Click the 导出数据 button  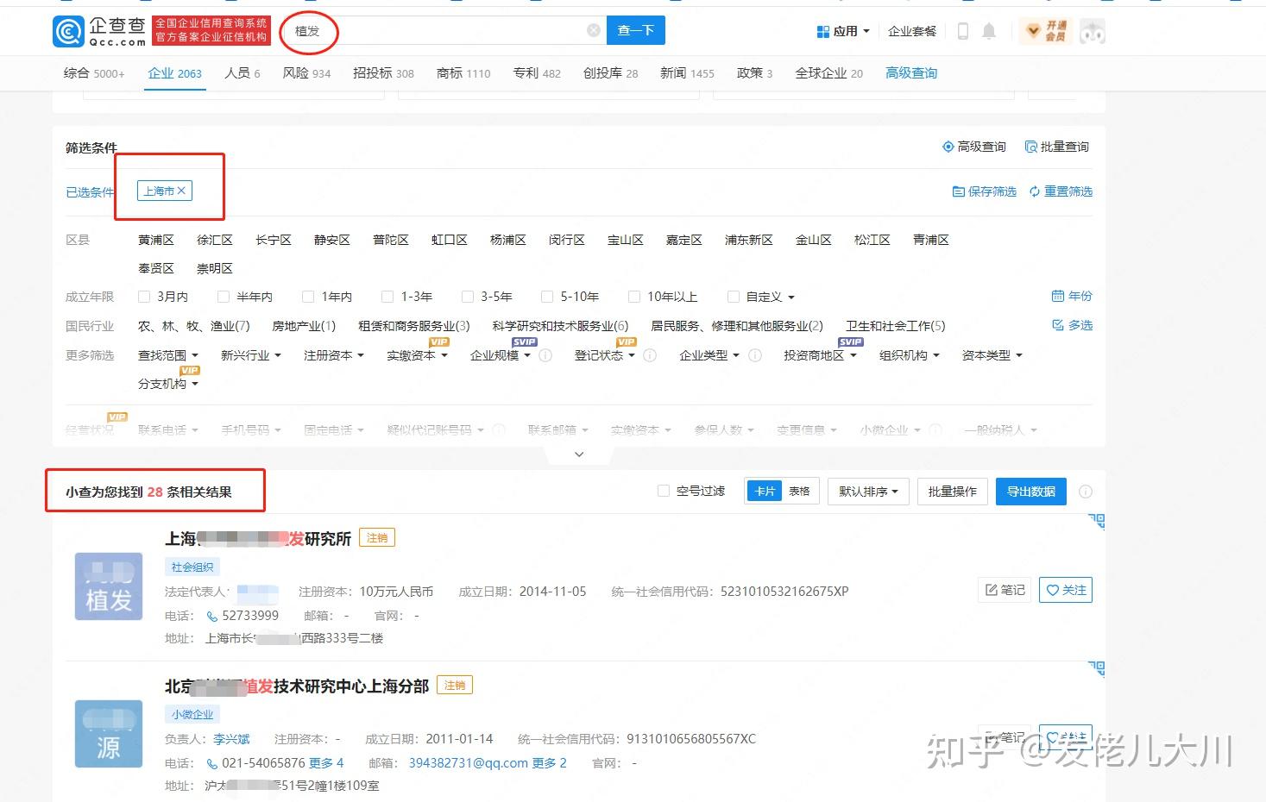pyautogui.click(x=1031, y=492)
